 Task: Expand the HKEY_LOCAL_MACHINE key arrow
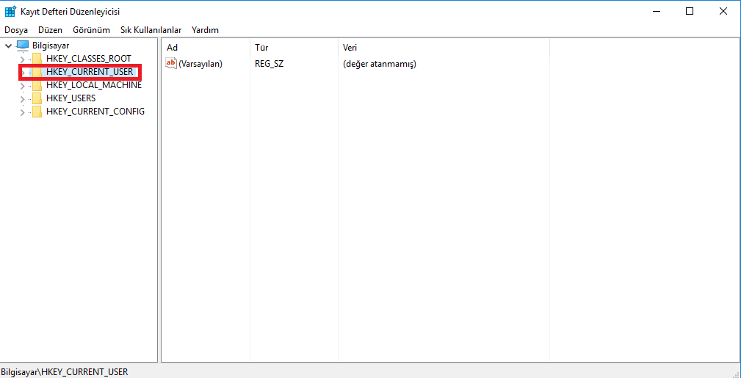coord(23,85)
